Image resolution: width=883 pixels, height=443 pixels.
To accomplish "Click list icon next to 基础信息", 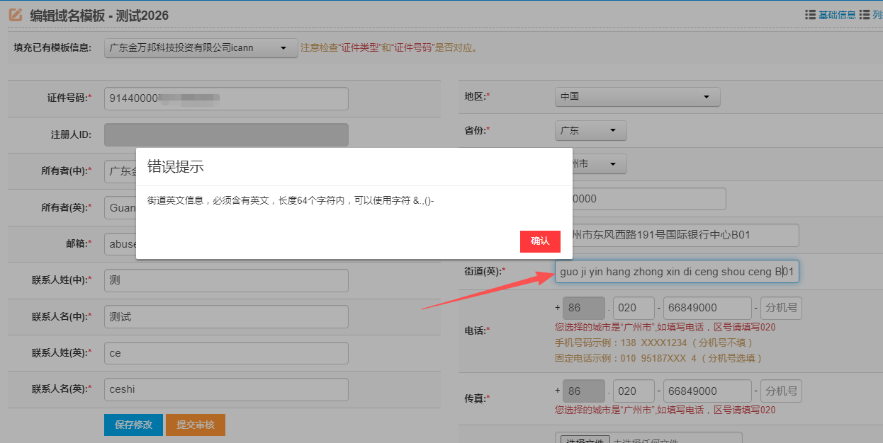I will click(810, 15).
